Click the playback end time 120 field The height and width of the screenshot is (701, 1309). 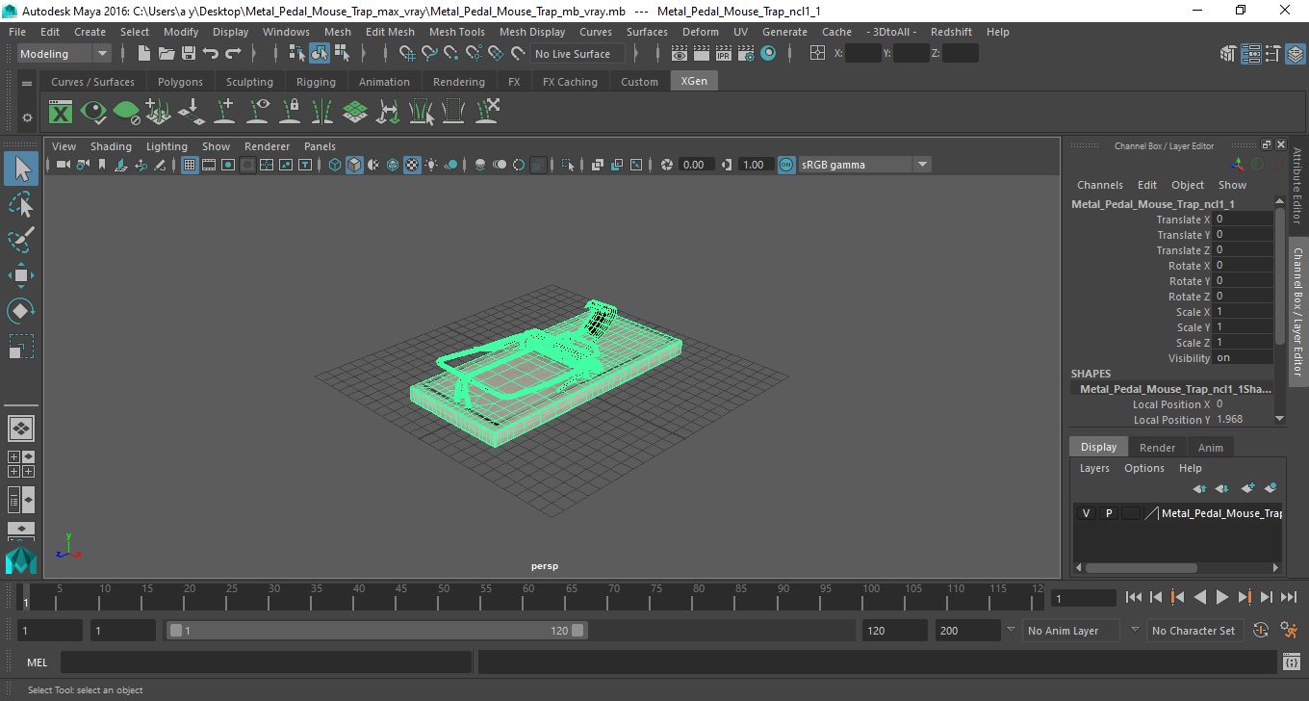894,631
